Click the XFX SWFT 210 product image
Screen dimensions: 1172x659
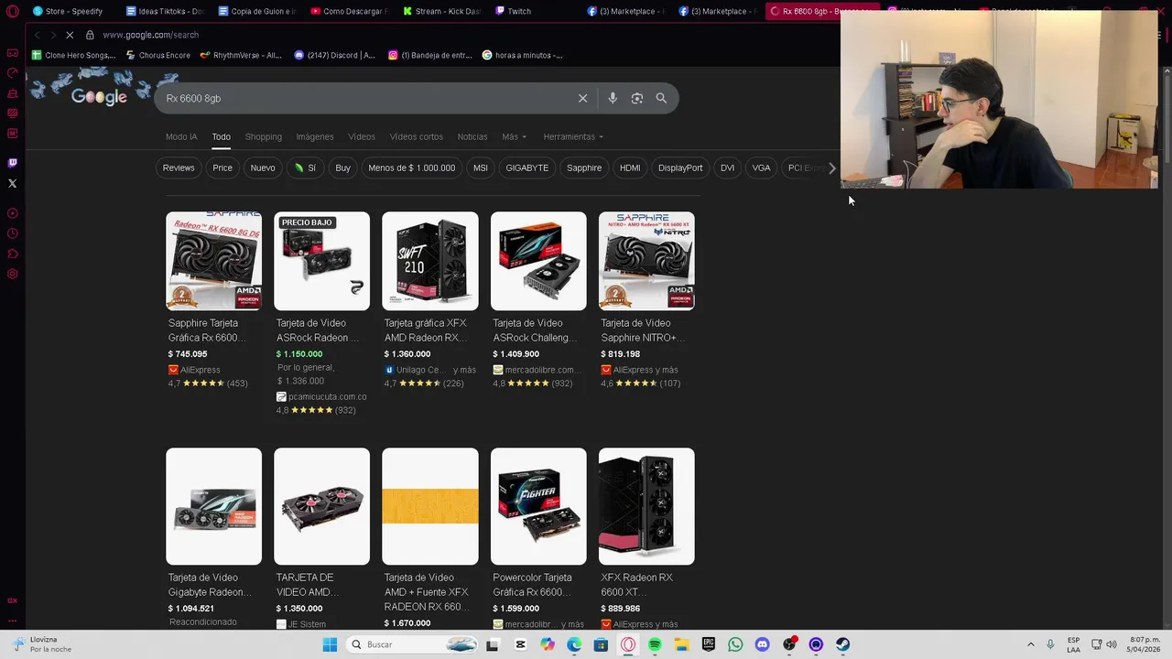coord(430,261)
